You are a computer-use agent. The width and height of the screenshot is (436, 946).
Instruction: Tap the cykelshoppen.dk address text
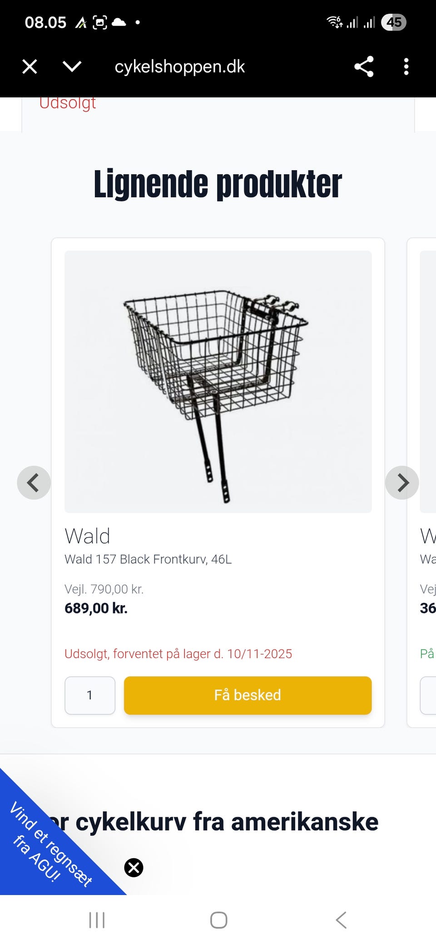click(179, 67)
